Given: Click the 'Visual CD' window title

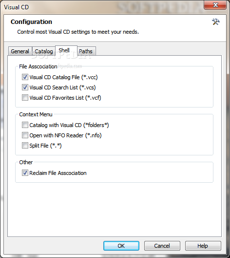Looking at the screenshot, I should pos(16,7).
